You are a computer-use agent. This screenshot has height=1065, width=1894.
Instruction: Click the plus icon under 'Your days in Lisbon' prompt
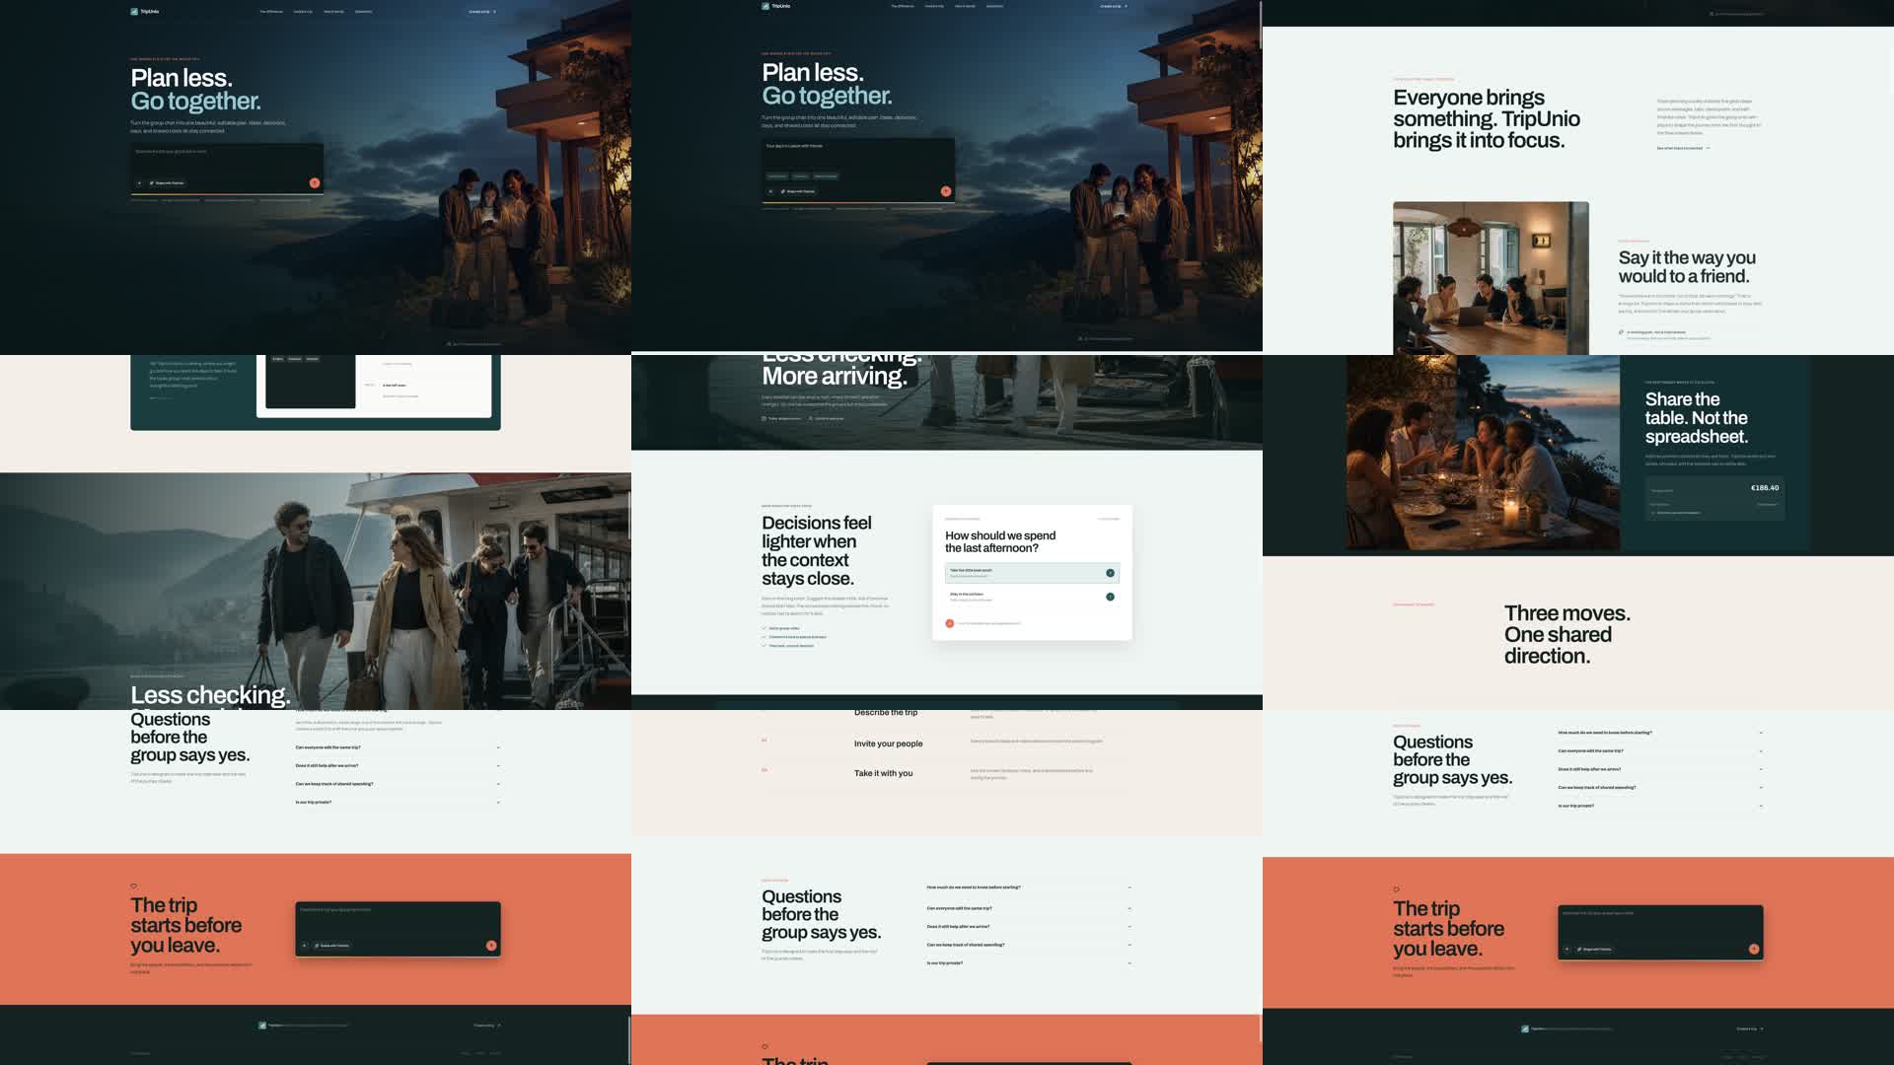tap(770, 191)
